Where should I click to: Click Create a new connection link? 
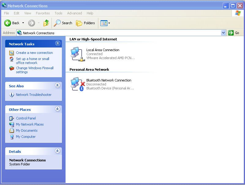point(34,53)
